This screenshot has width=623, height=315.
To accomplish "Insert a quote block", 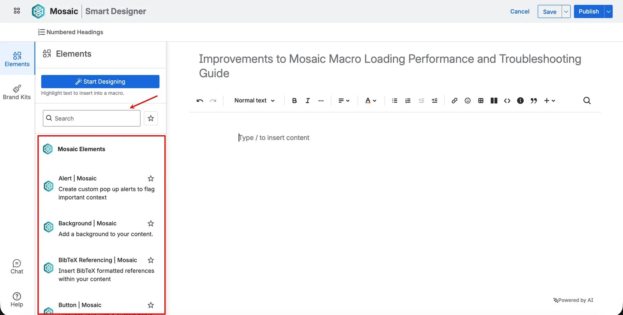I will coord(533,101).
